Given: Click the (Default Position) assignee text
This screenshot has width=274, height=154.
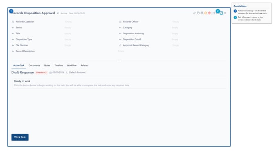Looking at the screenshot, I should [77, 72].
